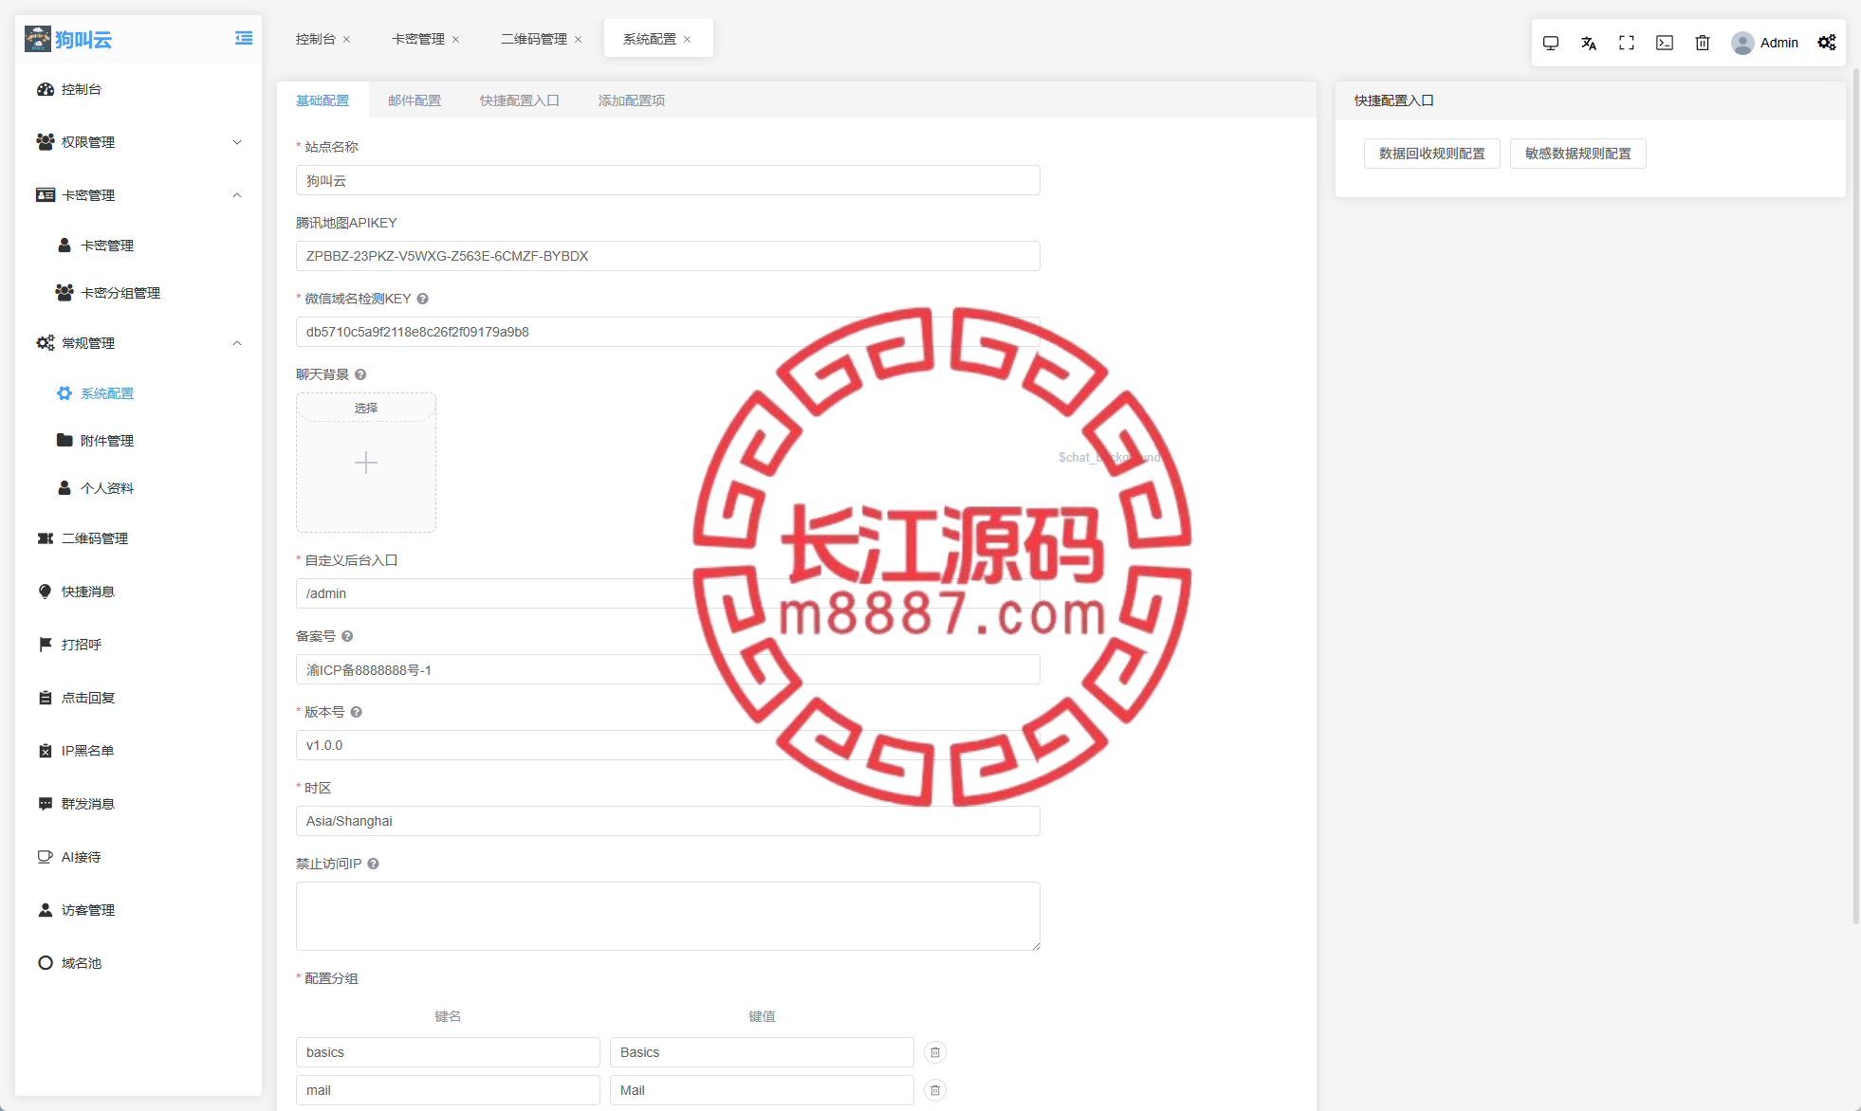Open the terminal icon in top toolbar
1861x1111 pixels.
(1665, 43)
